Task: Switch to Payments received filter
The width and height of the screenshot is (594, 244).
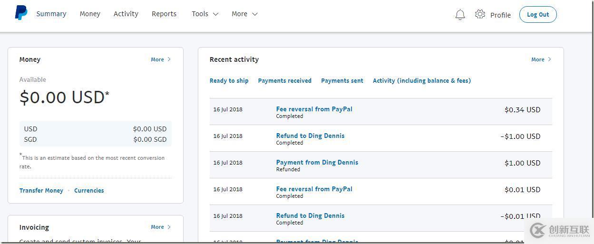Action: pos(285,80)
